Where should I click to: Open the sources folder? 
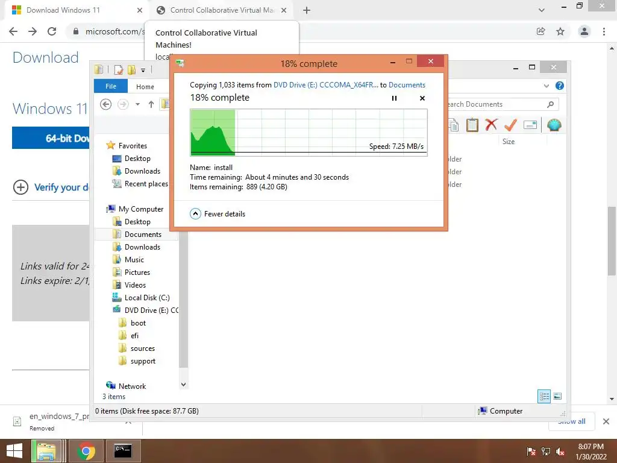point(142,348)
